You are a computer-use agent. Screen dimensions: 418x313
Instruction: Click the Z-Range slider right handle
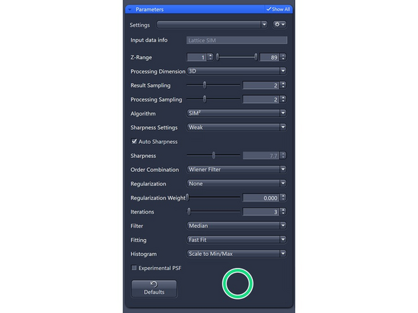pos(256,57)
